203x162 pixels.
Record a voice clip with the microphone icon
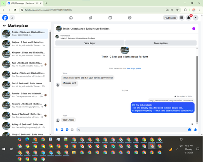(57, 130)
